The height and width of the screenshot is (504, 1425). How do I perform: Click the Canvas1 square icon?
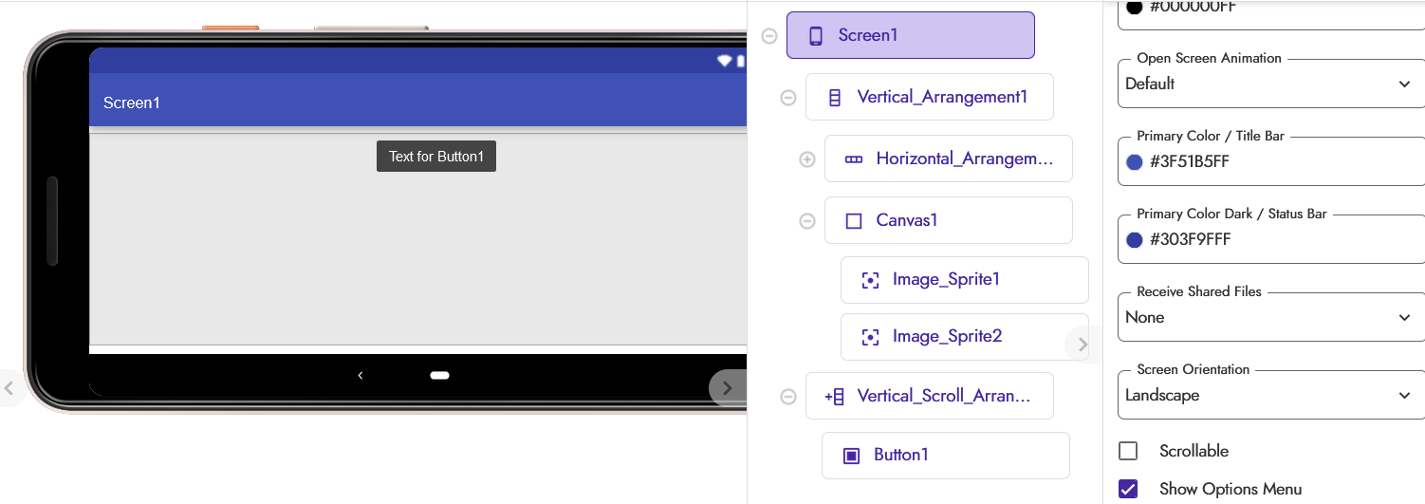pos(854,221)
